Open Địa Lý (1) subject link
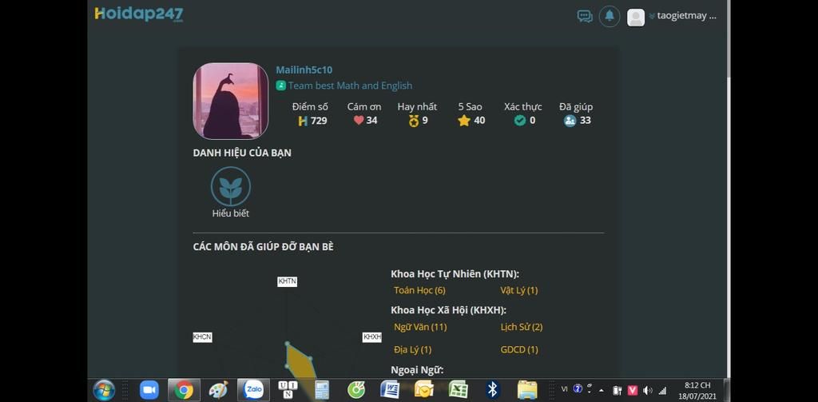The height and width of the screenshot is (402, 818). (413, 350)
